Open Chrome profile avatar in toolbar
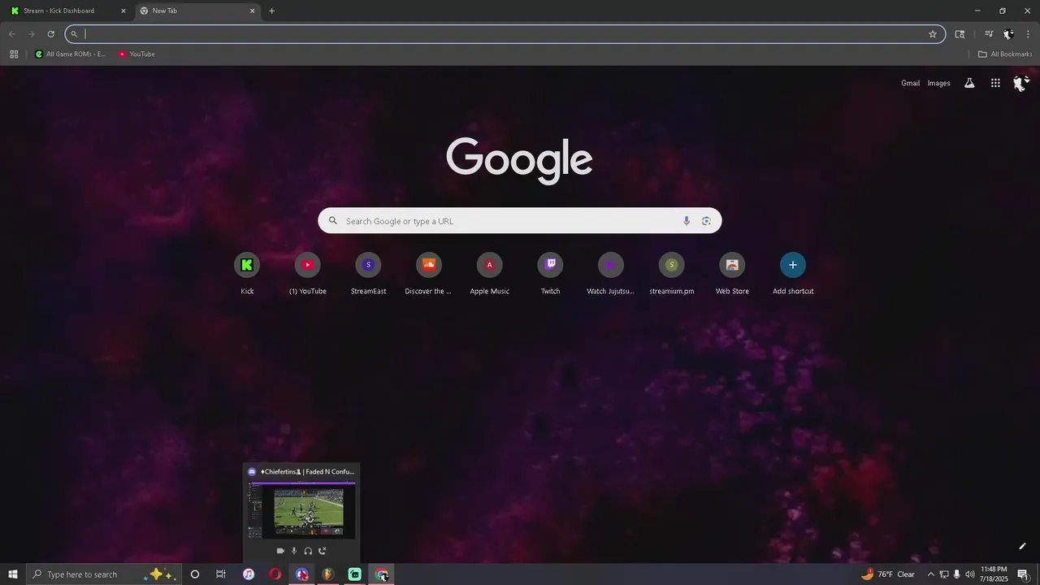Screen dimensions: 1040x585 point(1008,34)
